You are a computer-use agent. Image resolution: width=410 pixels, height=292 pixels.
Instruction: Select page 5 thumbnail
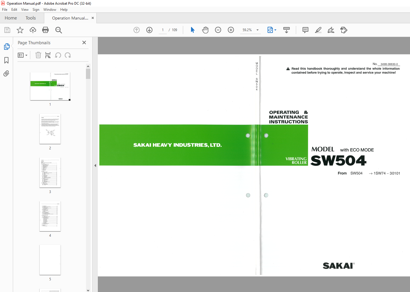[x=50, y=260]
